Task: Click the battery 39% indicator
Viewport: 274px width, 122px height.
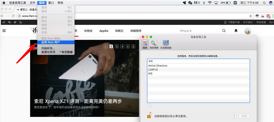Action: 225,3
